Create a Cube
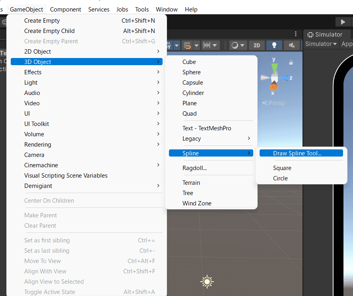Screen dimensions: 353x296 click(211, 62)
